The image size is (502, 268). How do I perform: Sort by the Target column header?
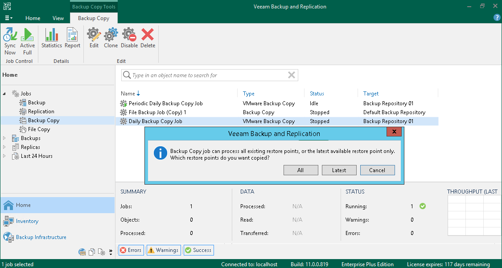point(371,94)
